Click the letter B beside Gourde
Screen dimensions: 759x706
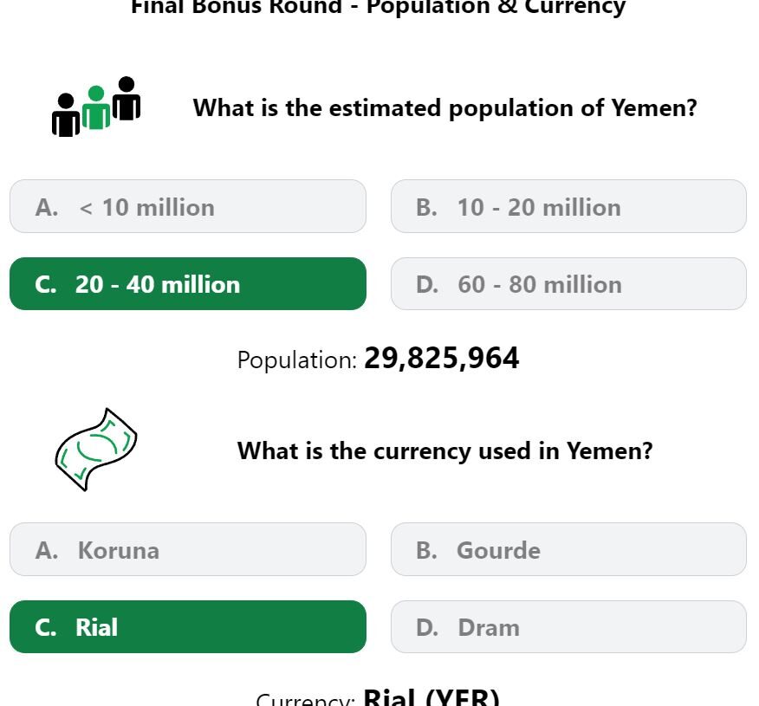coord(426,550)
